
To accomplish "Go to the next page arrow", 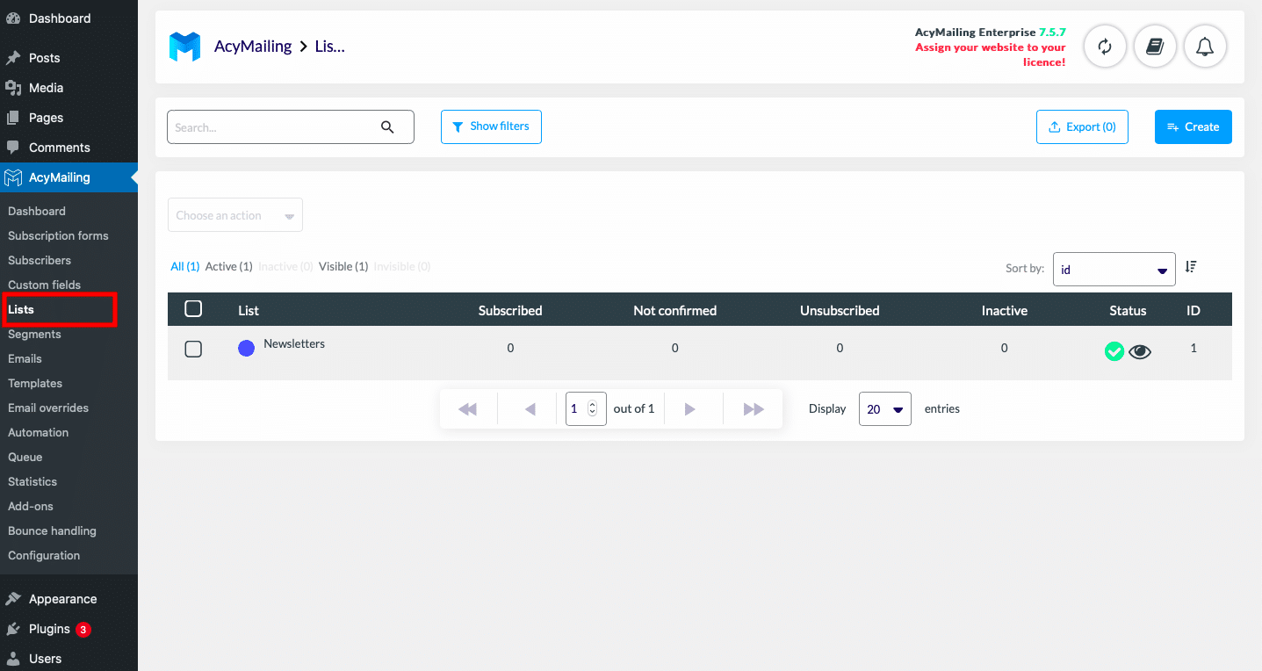I will 690,409.
